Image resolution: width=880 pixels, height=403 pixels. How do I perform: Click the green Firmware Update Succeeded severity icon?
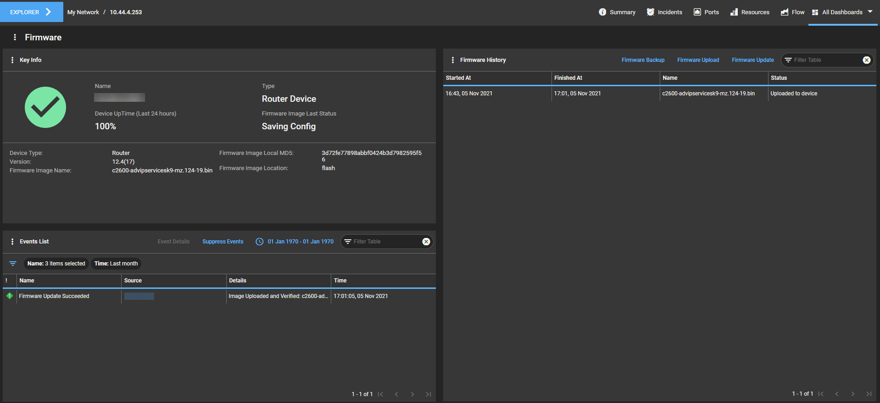tap(10, 296)
